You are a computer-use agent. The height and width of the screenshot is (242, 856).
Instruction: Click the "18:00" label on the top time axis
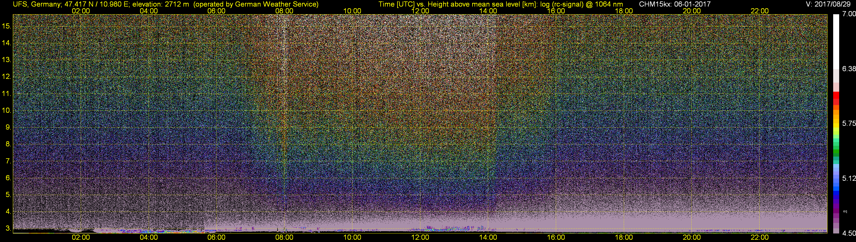point(624,11)
